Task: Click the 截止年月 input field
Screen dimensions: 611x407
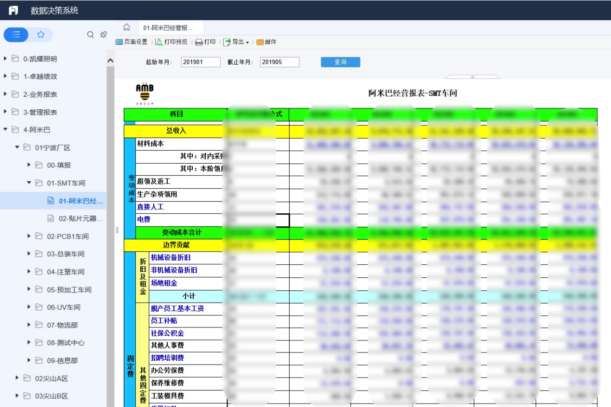Action: coord(279,62)
